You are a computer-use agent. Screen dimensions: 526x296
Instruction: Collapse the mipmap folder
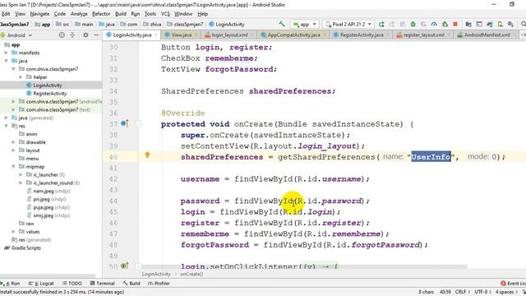(14, 166)
